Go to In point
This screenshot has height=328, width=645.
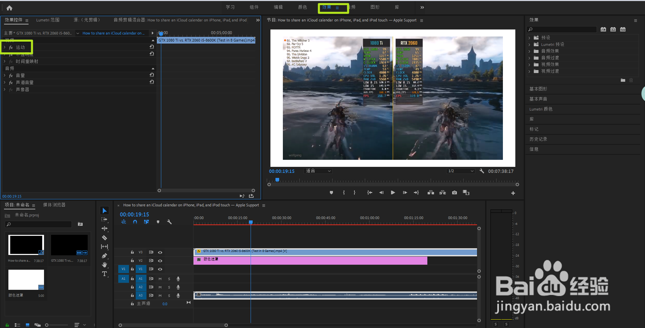coord(370,193)
